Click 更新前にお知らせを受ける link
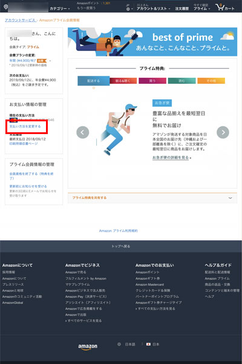 pyautogui.click(x=28, y=186)
